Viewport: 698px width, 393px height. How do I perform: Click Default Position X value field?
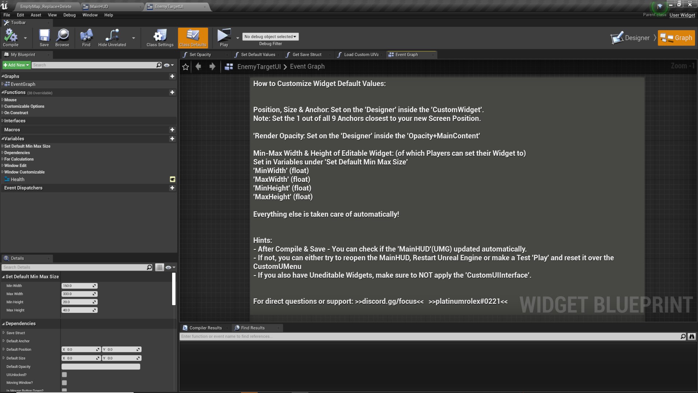click(81, 350)
